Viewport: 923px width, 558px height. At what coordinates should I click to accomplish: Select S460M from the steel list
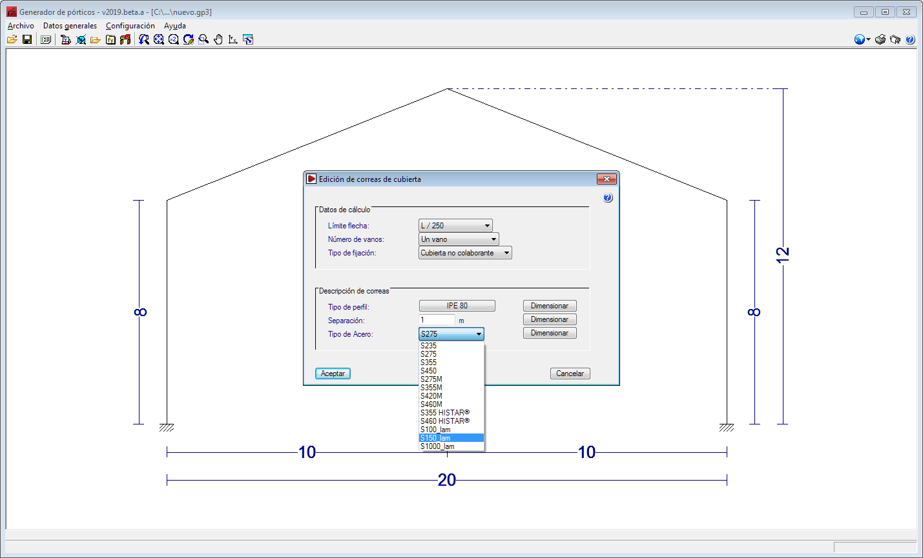(451, 404)
